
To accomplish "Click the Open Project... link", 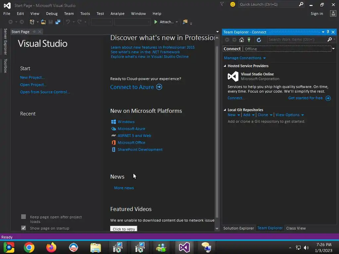I will point(33,85).
